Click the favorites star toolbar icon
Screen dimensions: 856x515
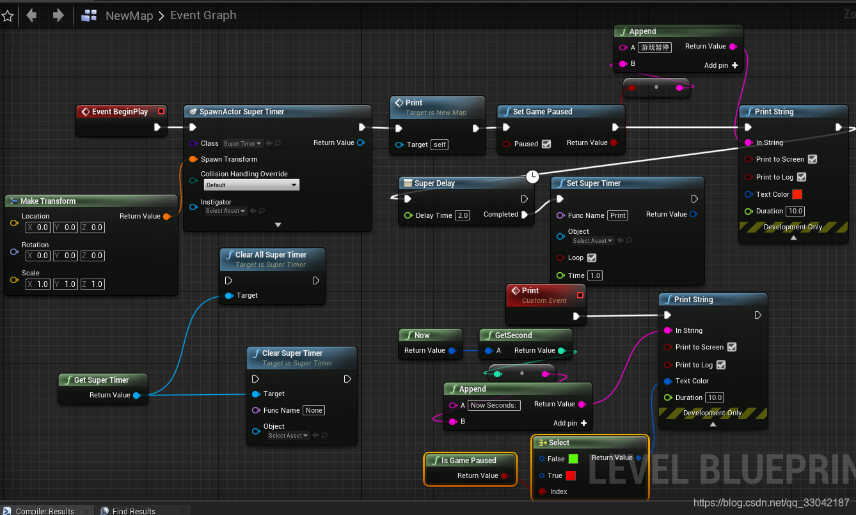click(8, 15)
